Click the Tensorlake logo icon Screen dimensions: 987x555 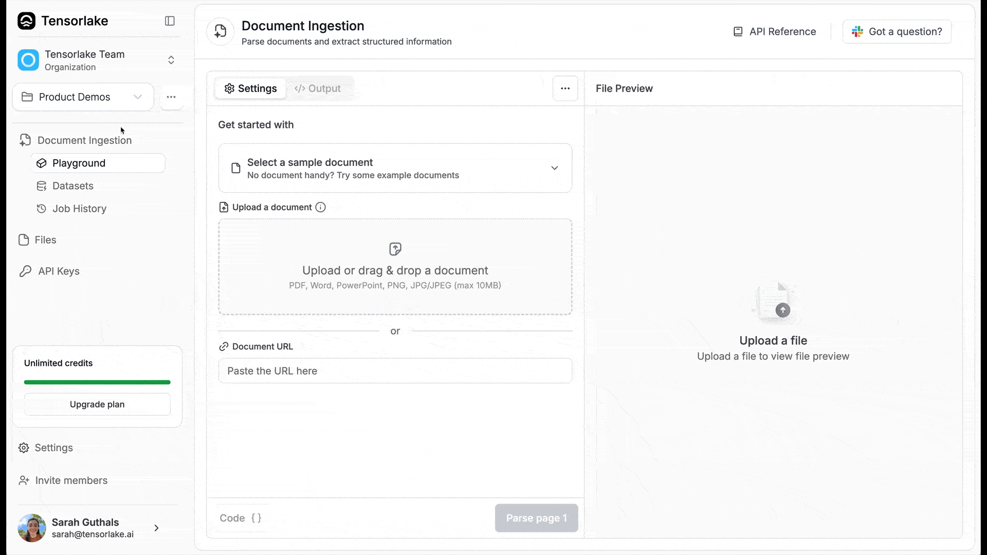click(26, 21)
